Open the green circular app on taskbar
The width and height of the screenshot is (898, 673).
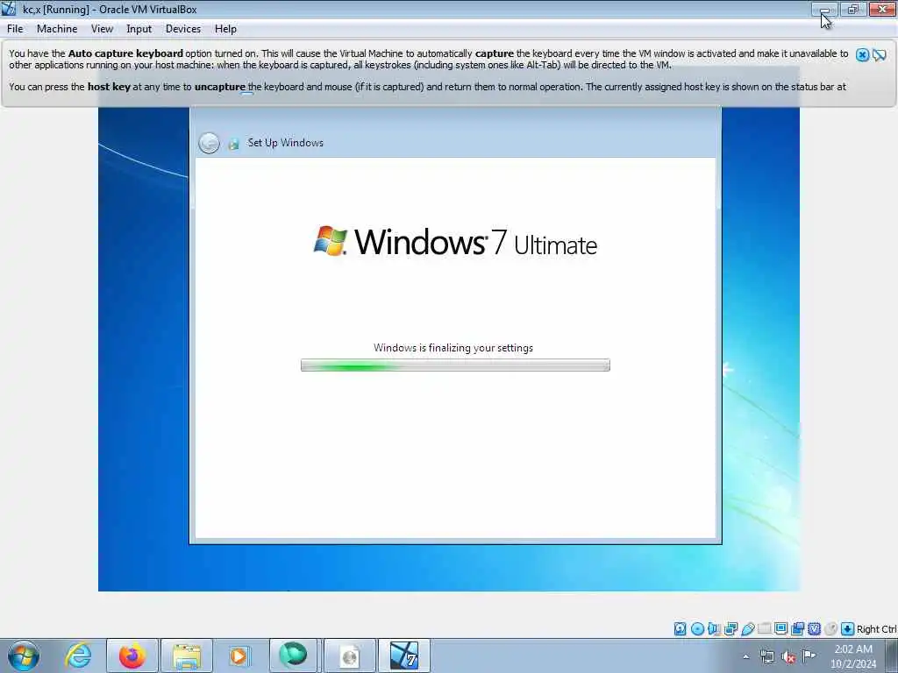tap(293, 655)
